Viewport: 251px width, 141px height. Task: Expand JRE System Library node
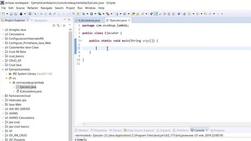tap(6, 74)
